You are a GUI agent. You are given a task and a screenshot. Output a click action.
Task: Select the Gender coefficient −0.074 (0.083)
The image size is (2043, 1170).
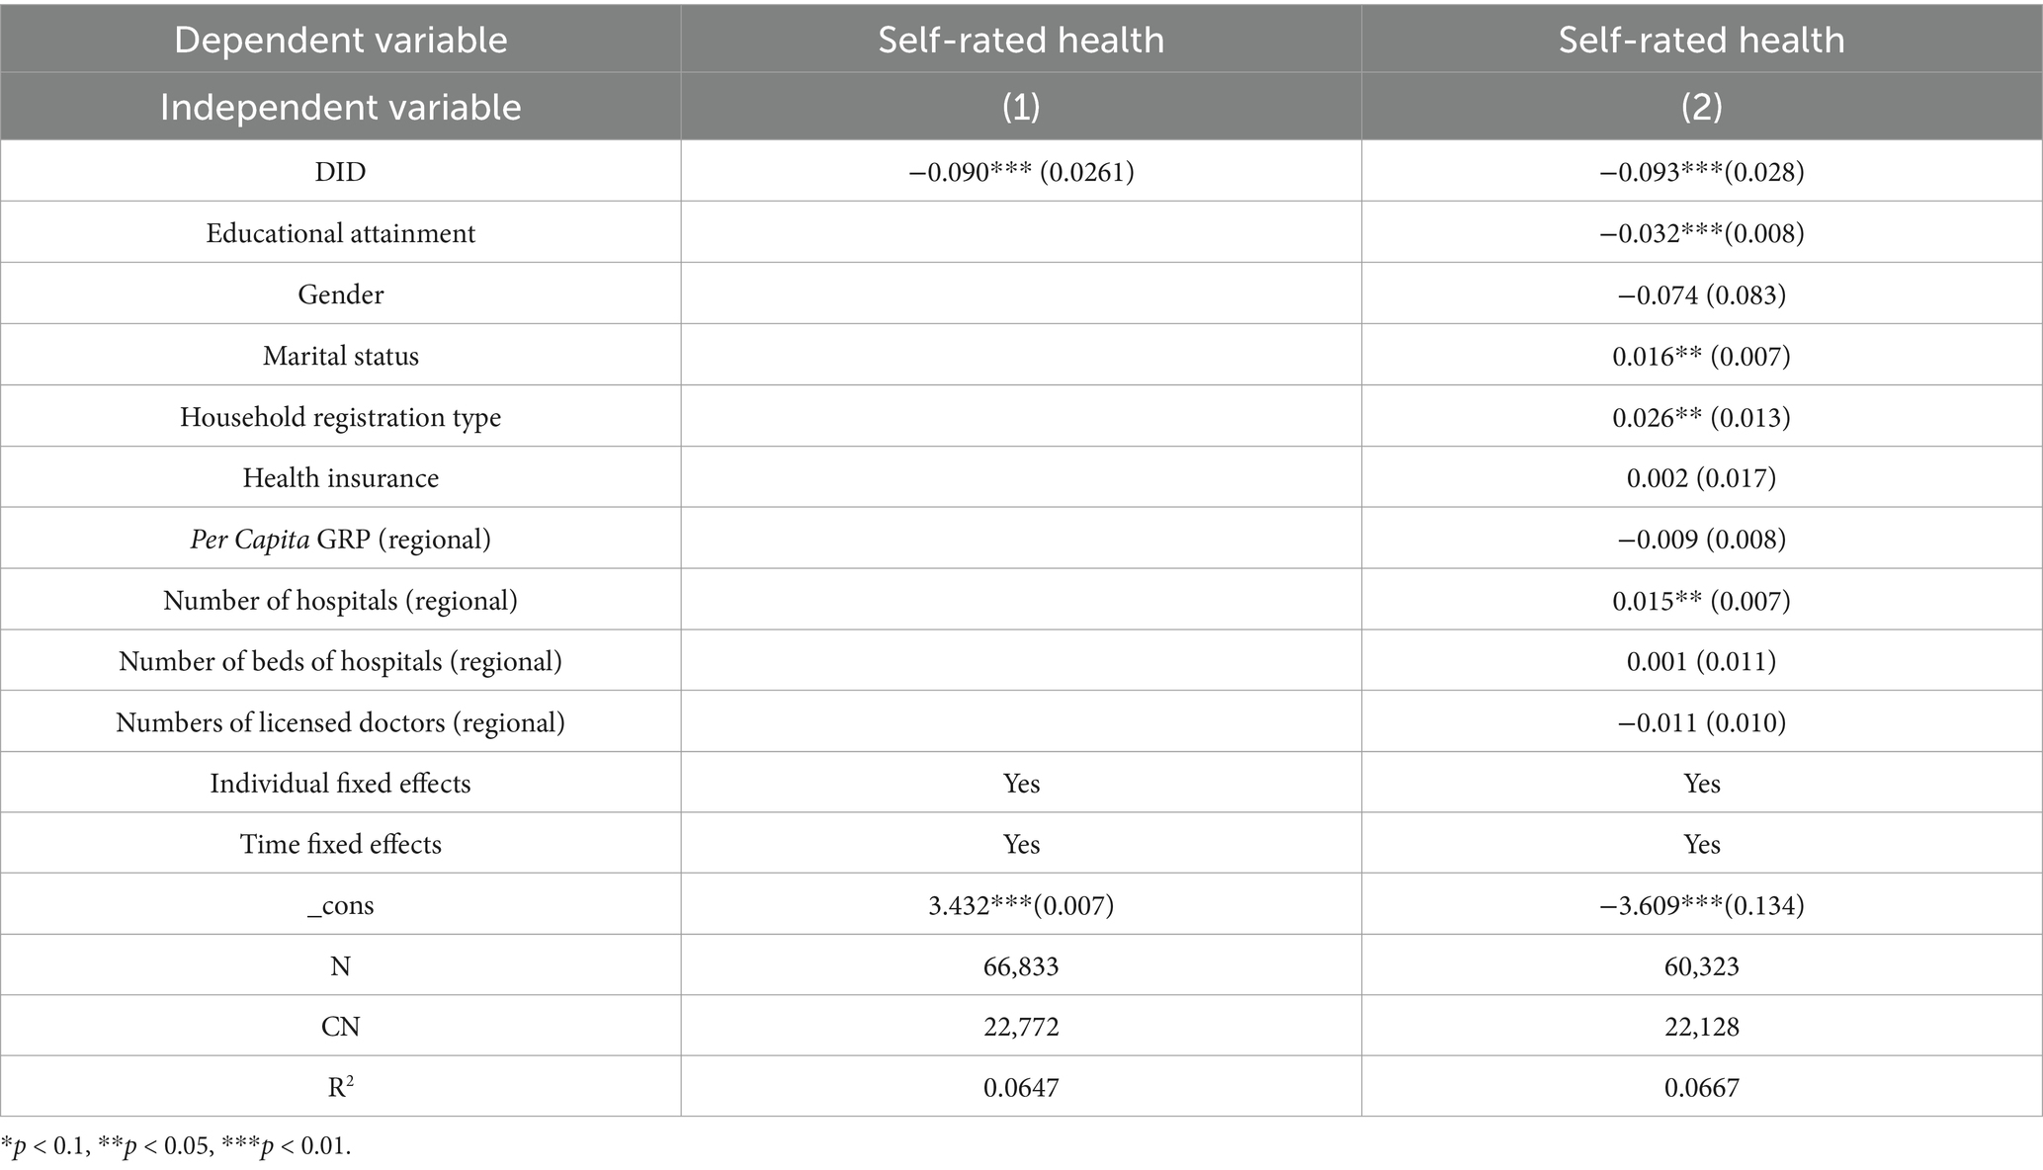1702,294
